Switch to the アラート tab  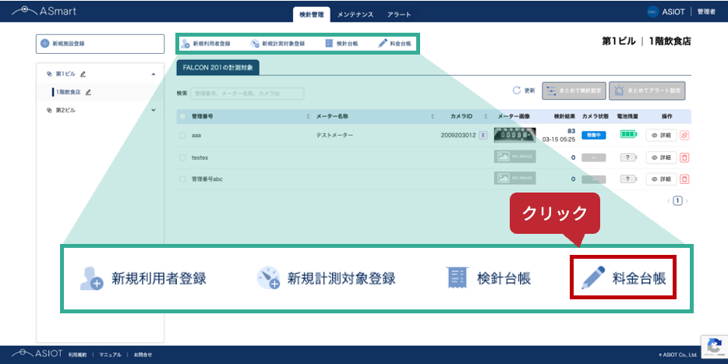[x=399, y=14]
